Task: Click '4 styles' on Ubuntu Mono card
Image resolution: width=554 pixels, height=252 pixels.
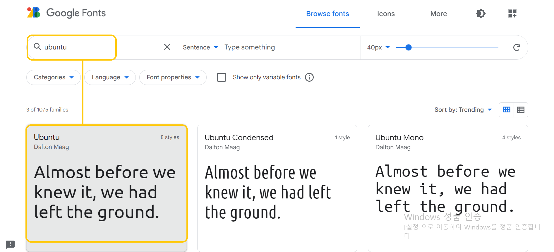Action: point(511,138)
